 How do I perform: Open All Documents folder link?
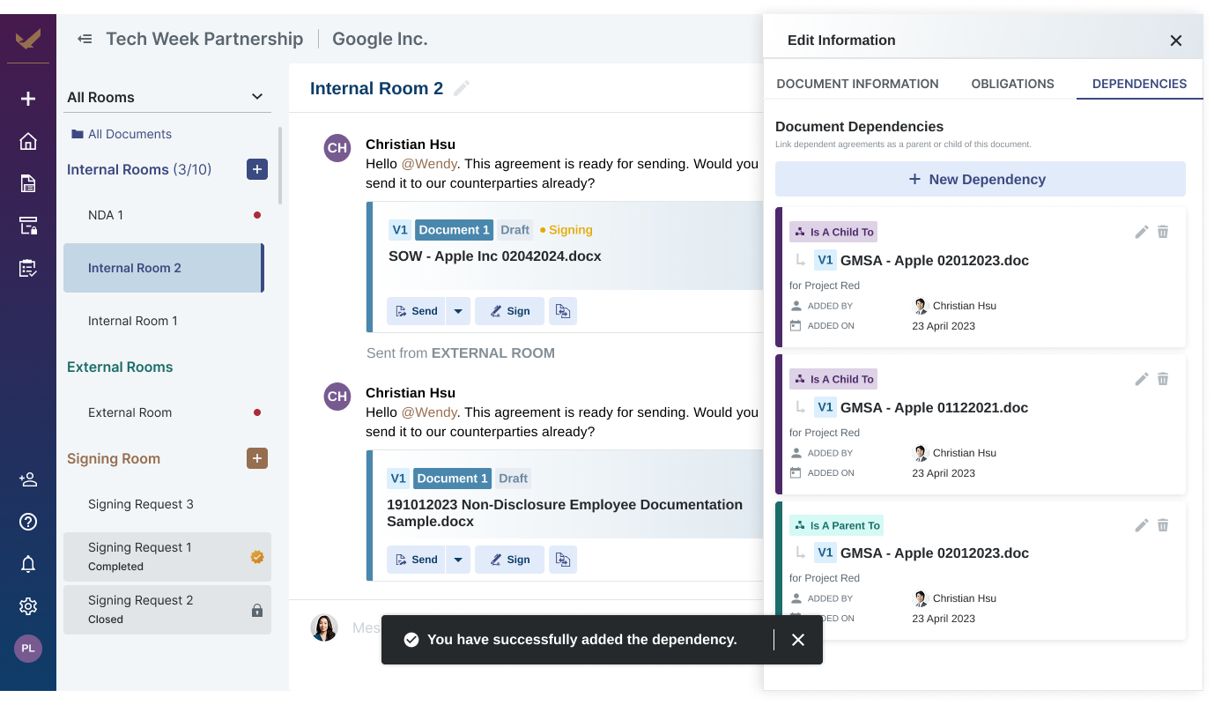122,134
